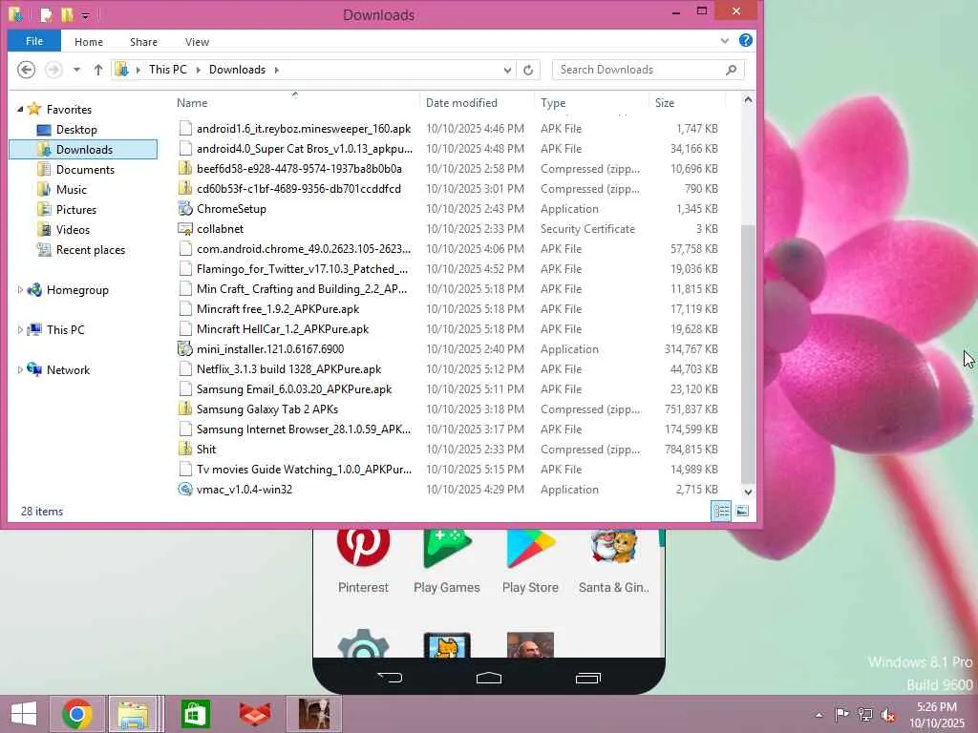
Task: Open recent locations dropdown
Action: pyautogui.click(x=76, y=70)
